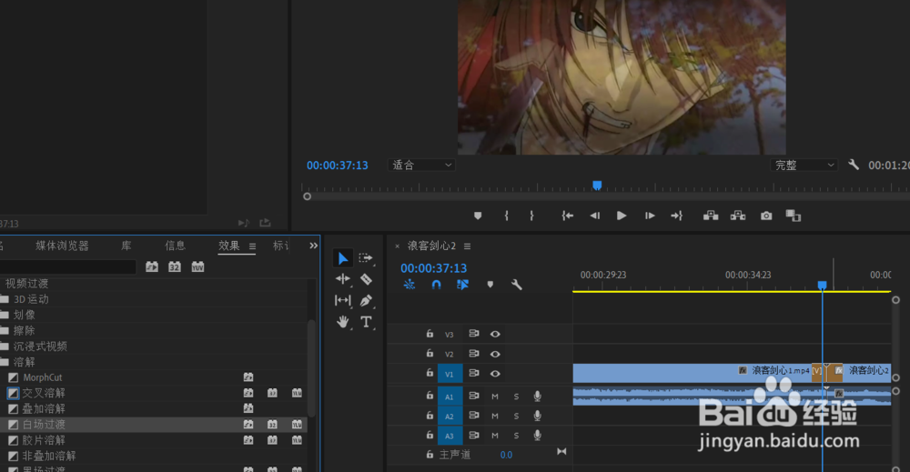
Task: Click the Lift button
Action: (x=711, y=216)
